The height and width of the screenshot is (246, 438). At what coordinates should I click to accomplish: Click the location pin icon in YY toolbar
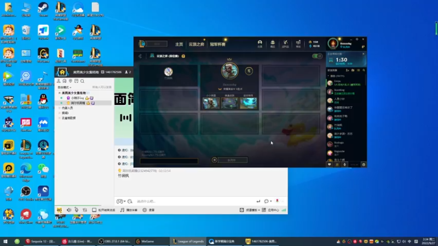pos(71,81)
